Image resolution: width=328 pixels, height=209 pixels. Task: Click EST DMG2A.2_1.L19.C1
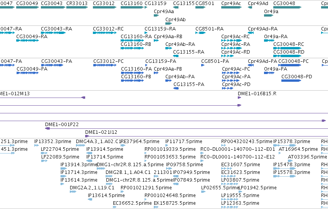click(x=73, y=192)
